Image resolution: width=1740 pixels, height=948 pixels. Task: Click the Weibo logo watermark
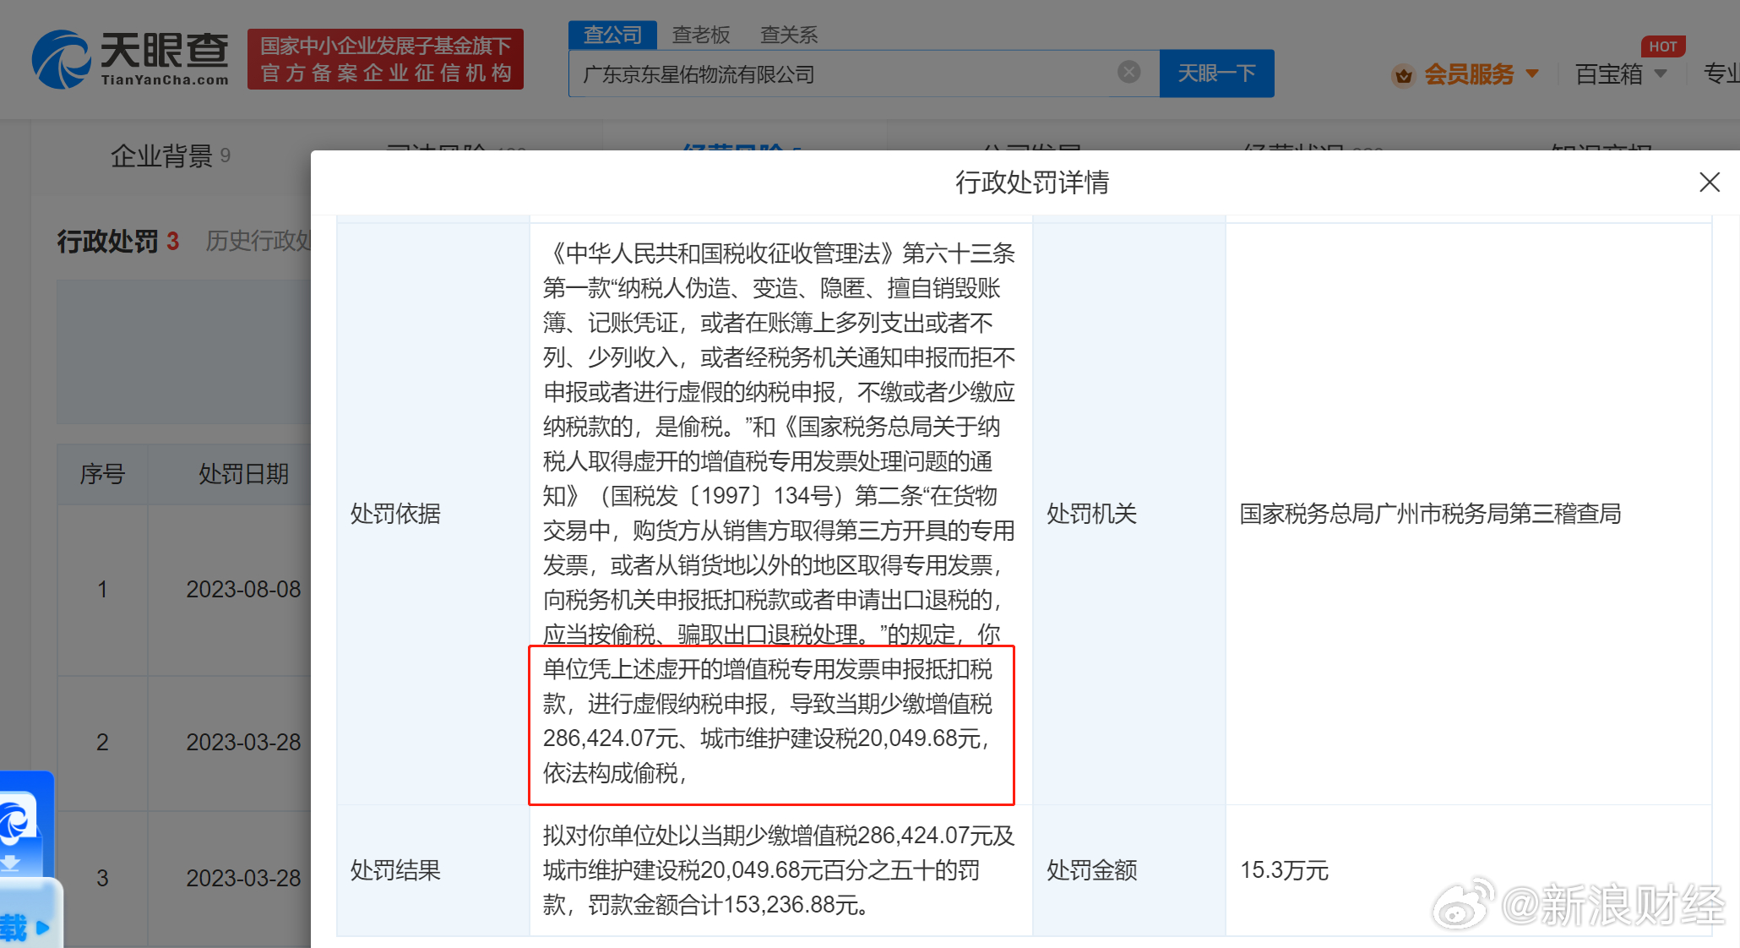(x=1463, y=906)
